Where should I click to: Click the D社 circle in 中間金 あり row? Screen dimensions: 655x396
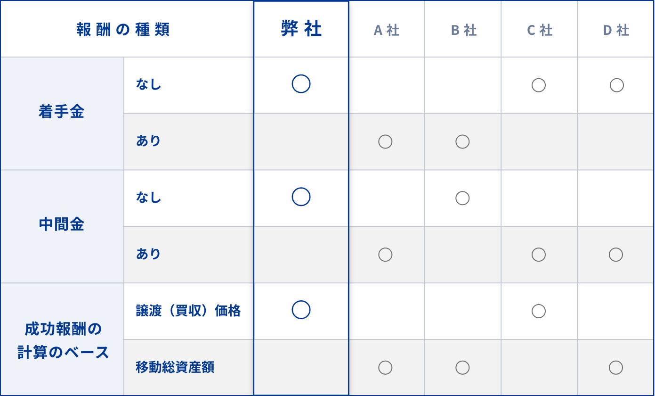pyautogui.click(x=616, y=255)
